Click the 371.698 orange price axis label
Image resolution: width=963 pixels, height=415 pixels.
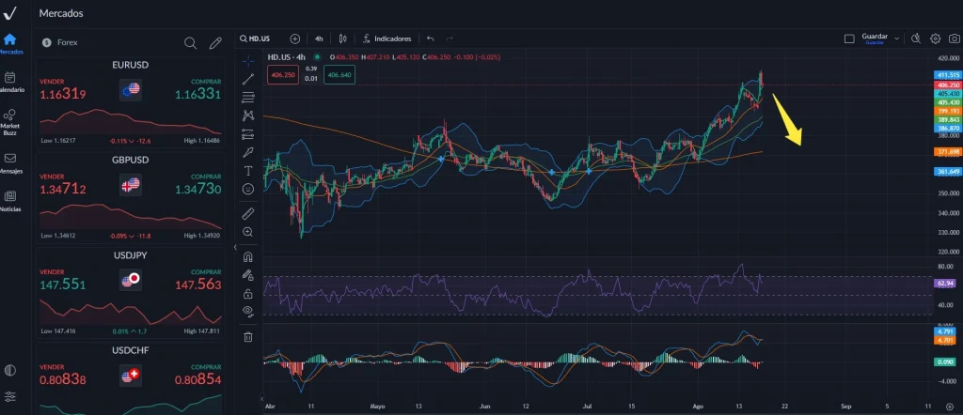point(948,151)
